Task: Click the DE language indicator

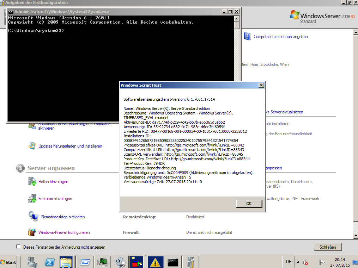Action: (x=289, y=262)
